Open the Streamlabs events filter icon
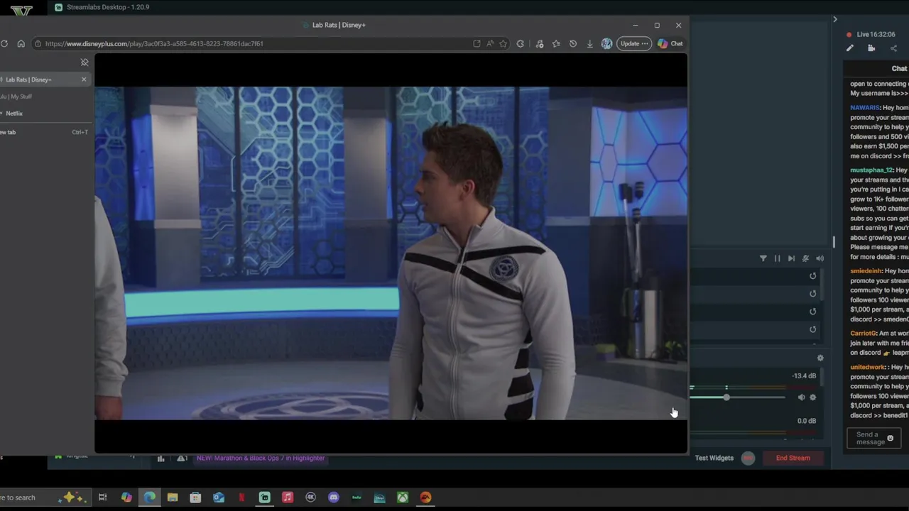This screenshot has width=909, height=511. (x=763, y=258)
